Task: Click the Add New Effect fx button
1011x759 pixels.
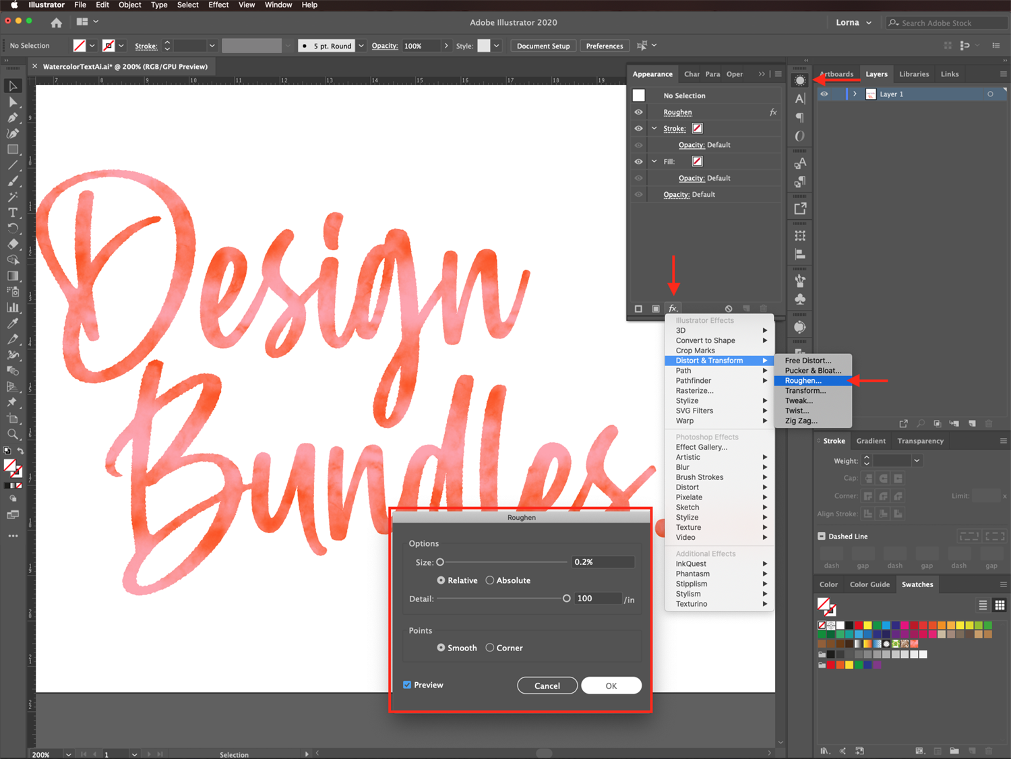Action: pos(673,309)
